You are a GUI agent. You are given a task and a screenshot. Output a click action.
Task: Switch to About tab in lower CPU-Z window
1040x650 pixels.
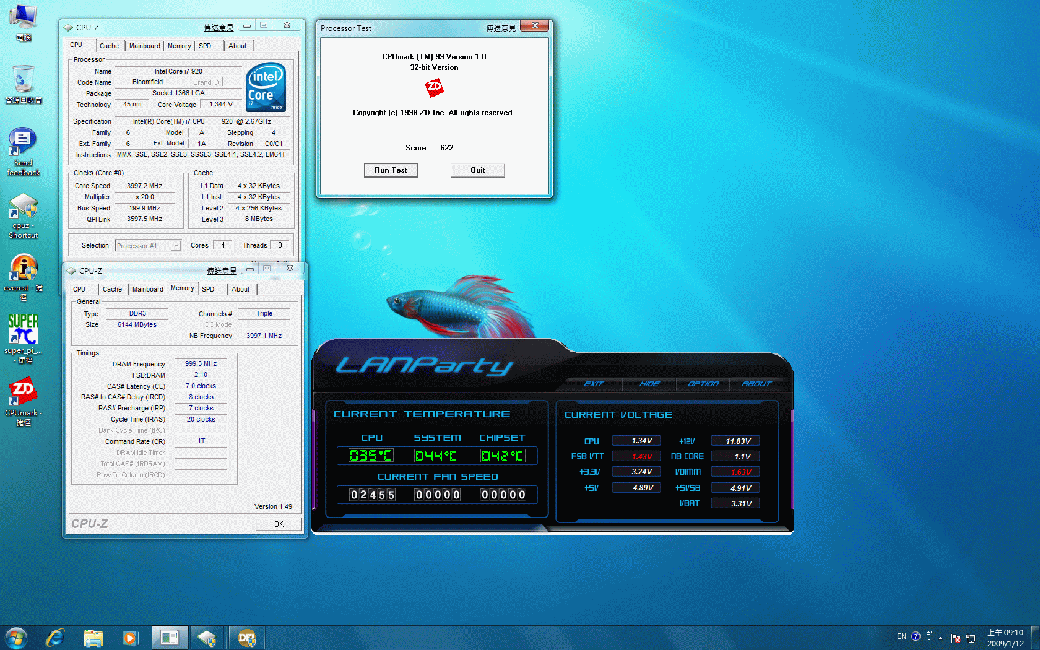tap(241, 289)
